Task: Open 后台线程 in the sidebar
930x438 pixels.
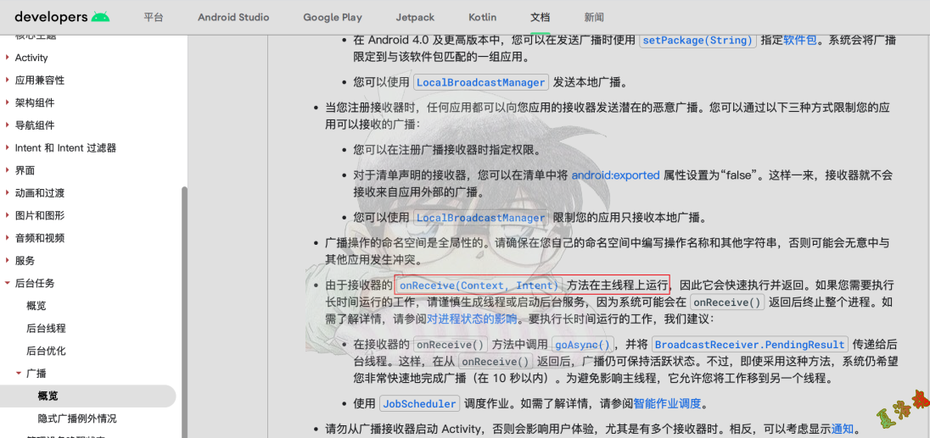Action: (46, 328)
